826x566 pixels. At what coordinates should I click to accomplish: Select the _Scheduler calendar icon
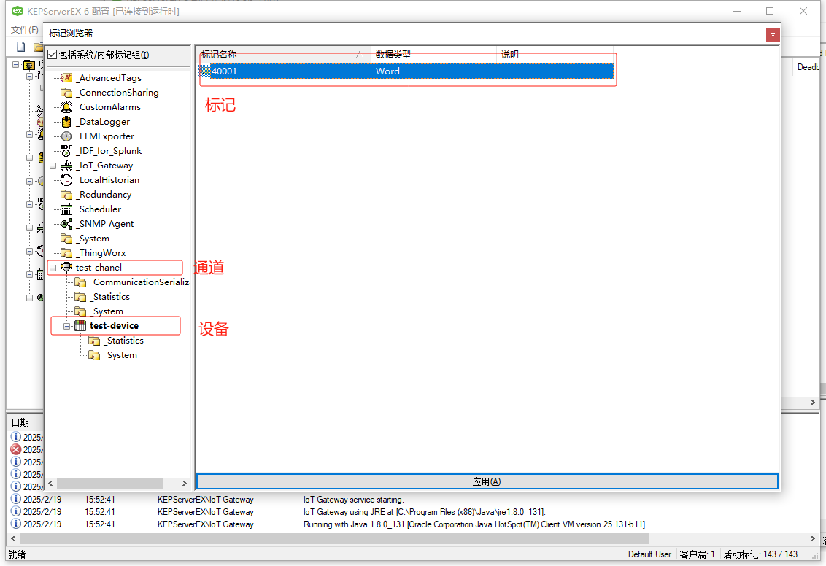pos(66,209)
